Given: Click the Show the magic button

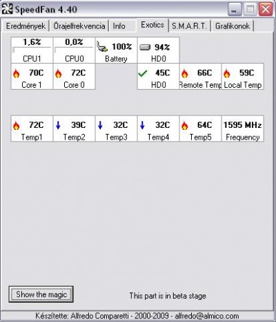Looking at the screenshot, I should click(x=41, y=294).
